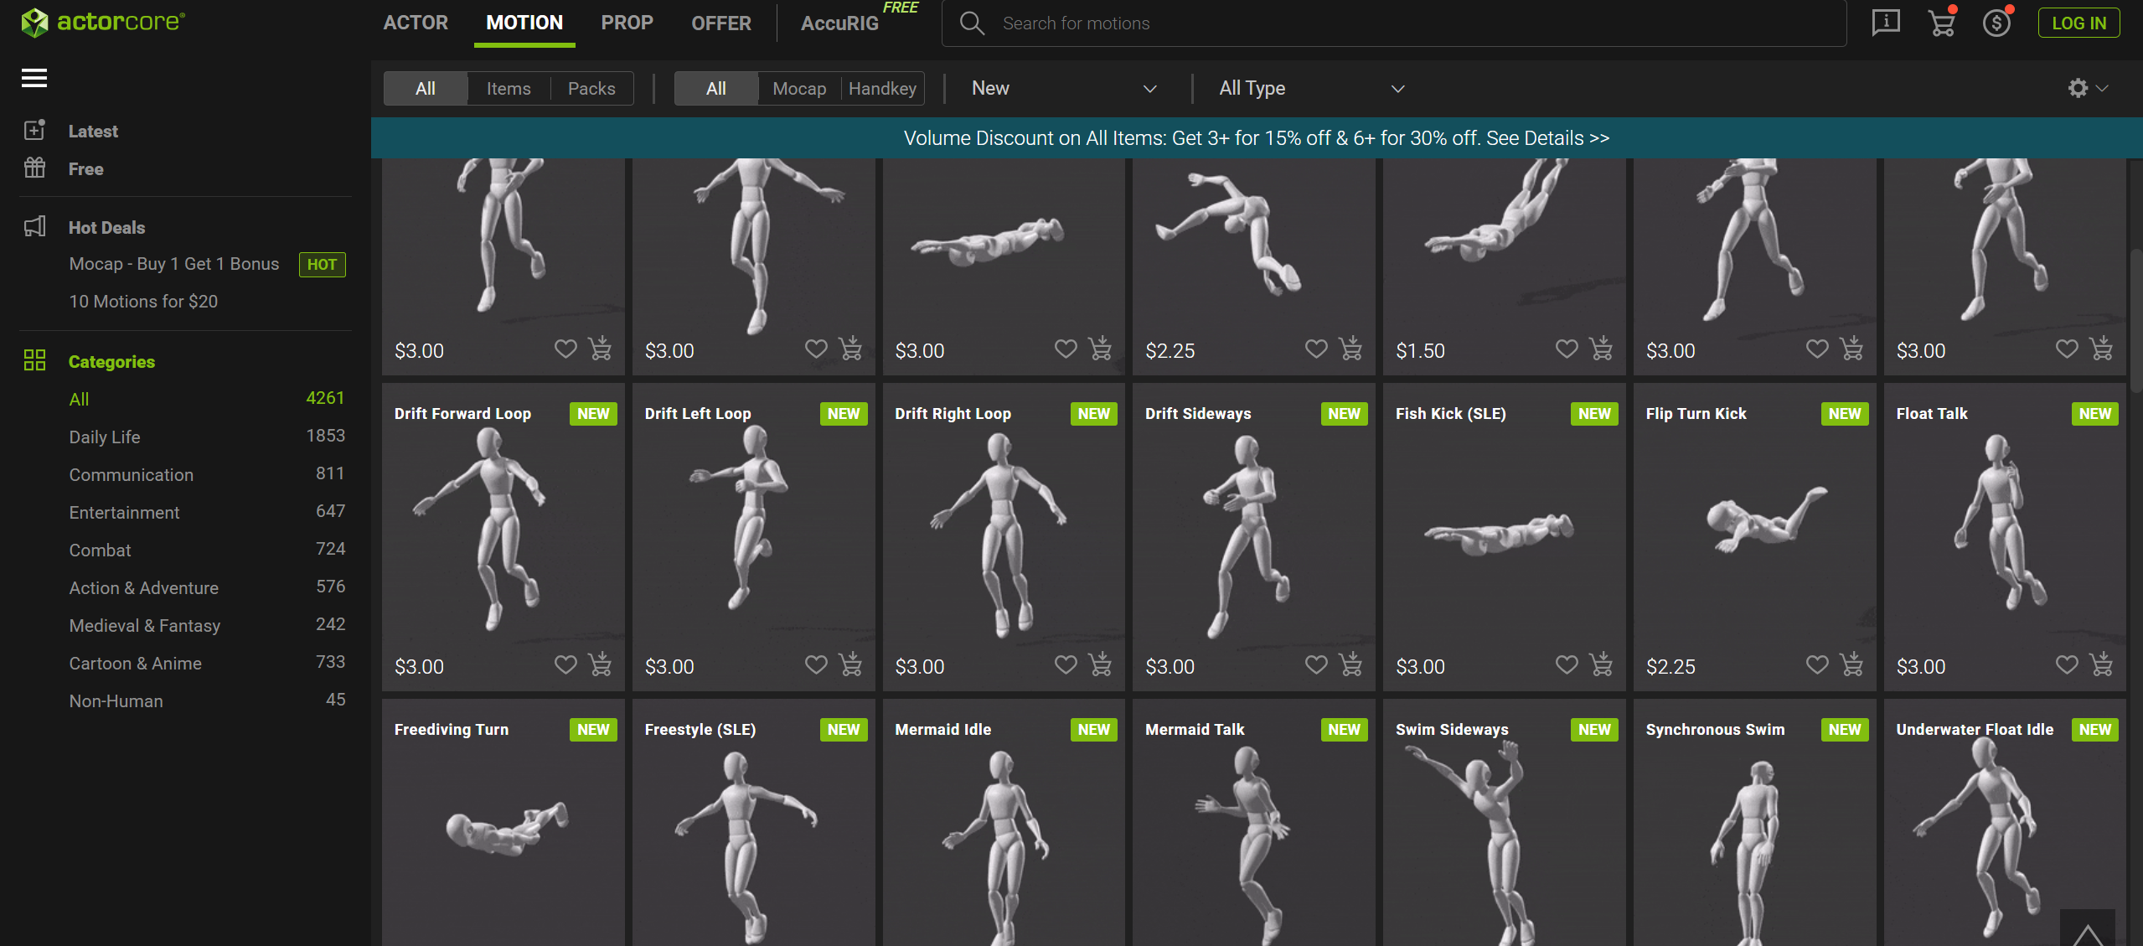Open the Fish Kick (SLE) thumbnail
Image resolution: width=2143 pixels, height=946 pixels.
coord(1504,536)
